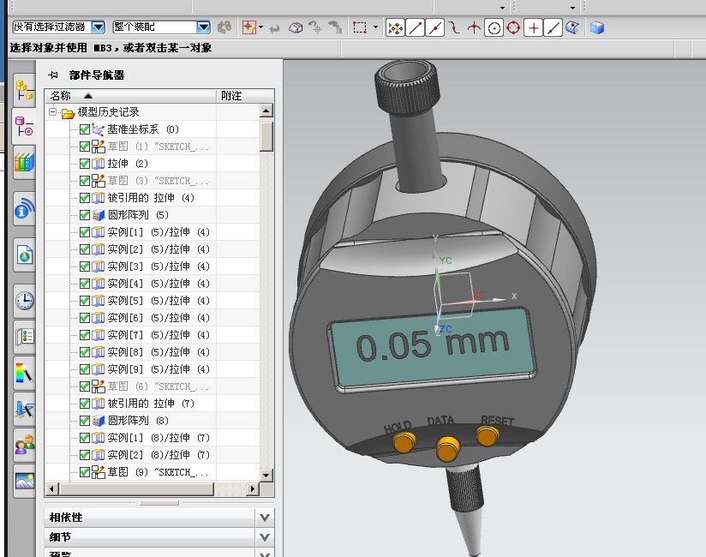The width and height of the screenshot is (706, 557).
Task: Enable the arc center snap point icon
Action: pos(494,27)
